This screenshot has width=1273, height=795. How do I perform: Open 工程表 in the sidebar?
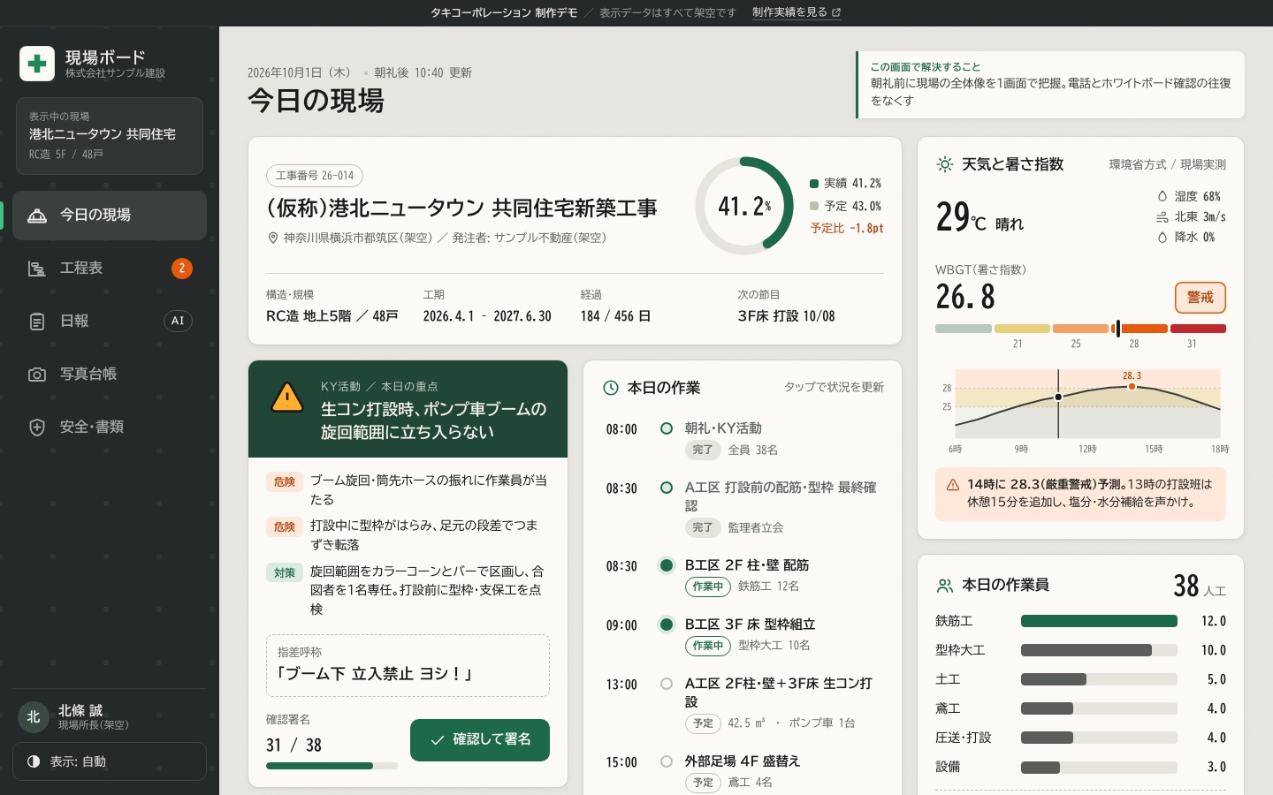110,269
